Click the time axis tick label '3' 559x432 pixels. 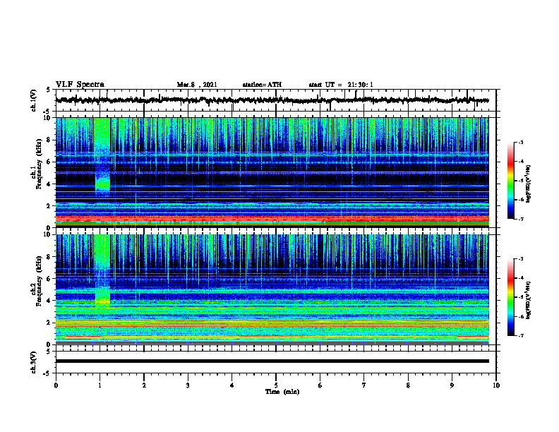pyautogui.click(x=188, y=385)
